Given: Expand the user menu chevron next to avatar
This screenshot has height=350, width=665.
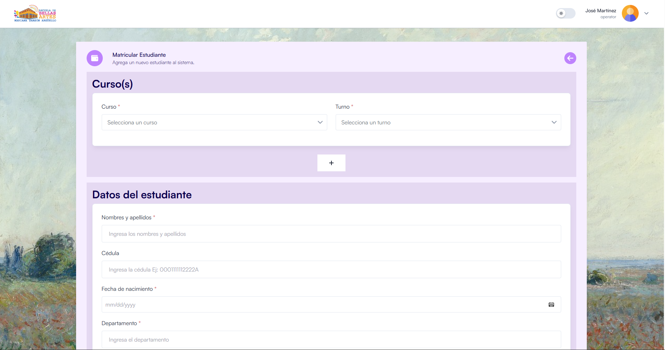Looking at the screenshot, I should pos(646,13).
